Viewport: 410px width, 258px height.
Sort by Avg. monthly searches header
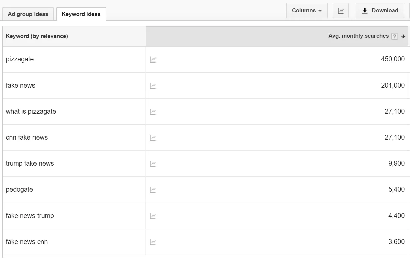(358, 36)
